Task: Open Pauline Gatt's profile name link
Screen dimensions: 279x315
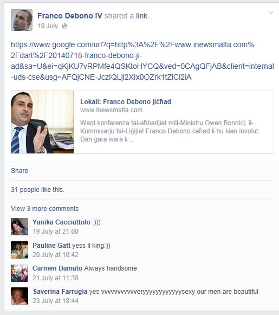Action: [51, 246]
